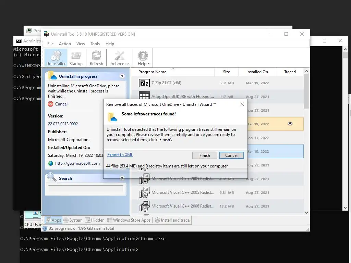Sort by the Size column header

coord(227,72)
